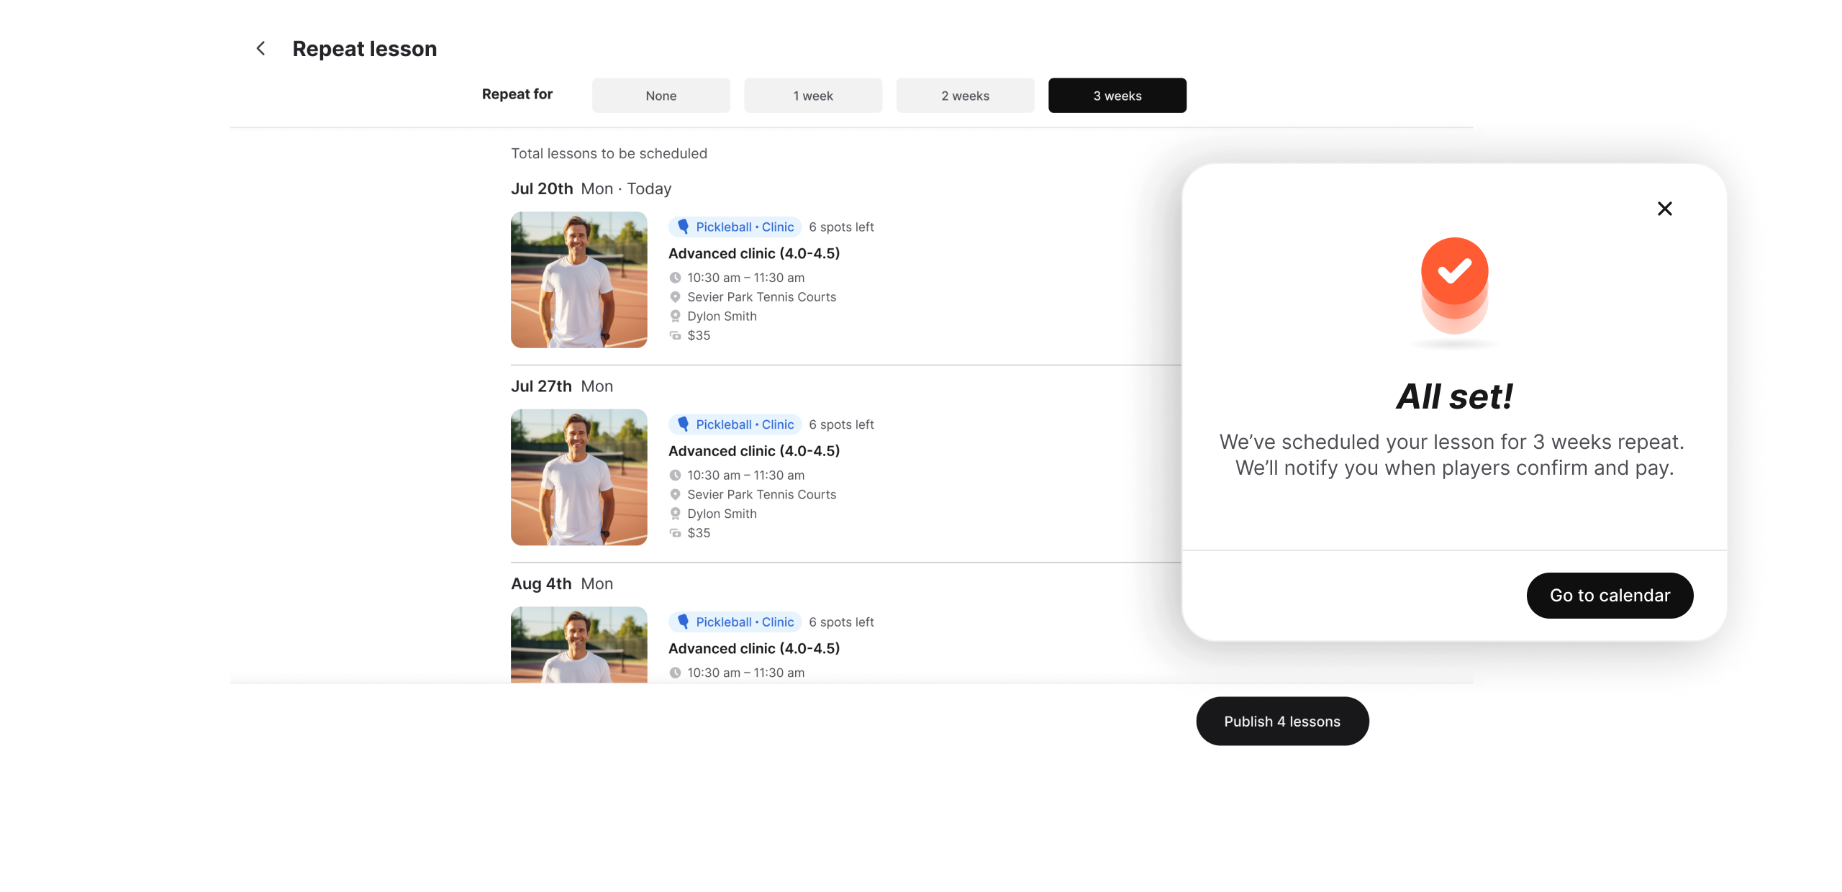Screen dimensions: 1842x892
Task: Click the price icon in Jul 20th lesson
Action: [x=675, y=335]
